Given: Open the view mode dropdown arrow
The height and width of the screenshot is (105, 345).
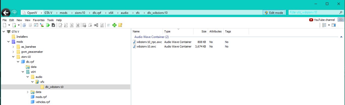Looking at the screenshot, I should tap(329, 25).
